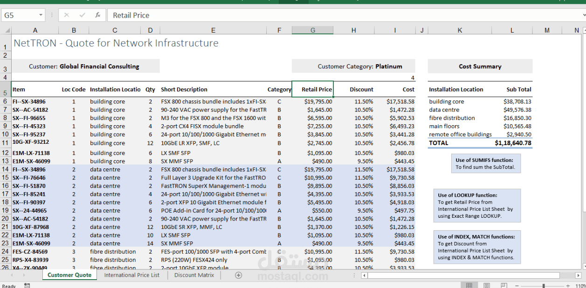Open the Discount Matrix sheet tab
586x288 pixels.
tap(194, 275)
